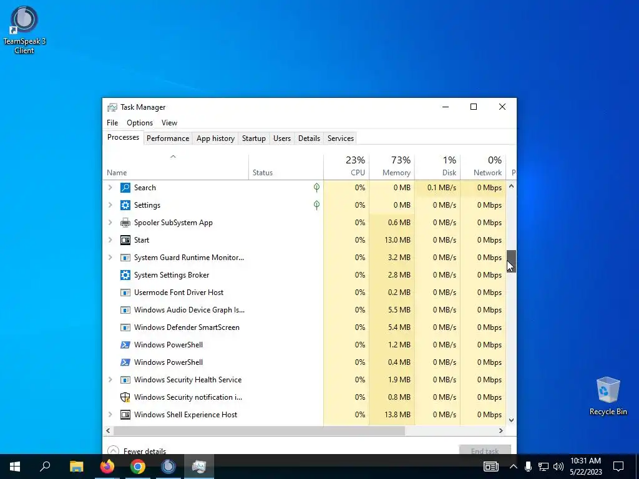Open Firefox from the taskbar

[x=107, y=467]
